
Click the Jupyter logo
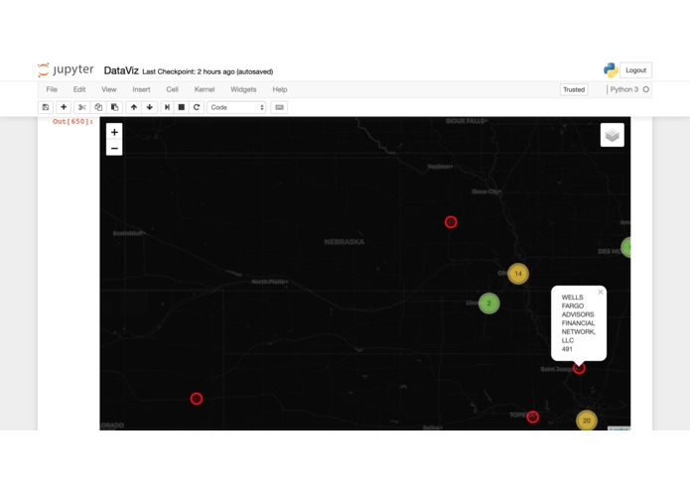[x=66, y=69]
